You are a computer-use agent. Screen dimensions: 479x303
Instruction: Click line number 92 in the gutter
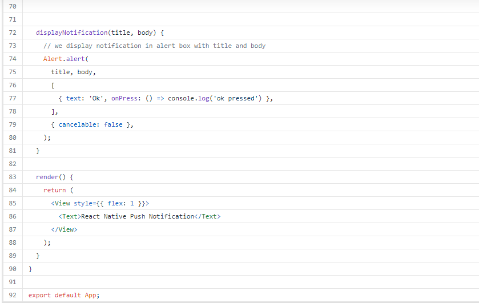(x=13, y=295)
